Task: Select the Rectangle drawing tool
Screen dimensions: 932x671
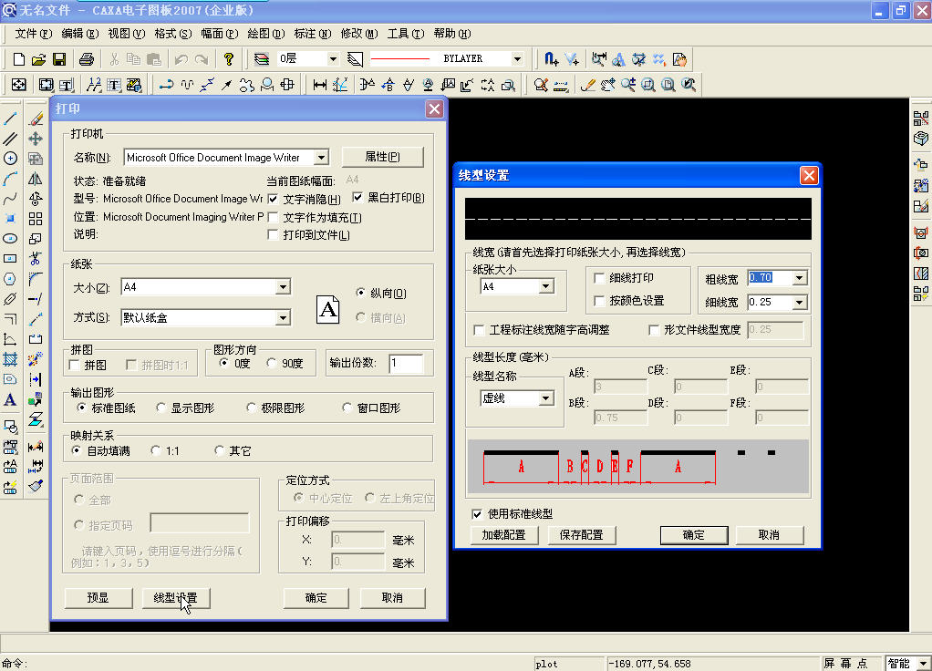Action: click(10, 259)
